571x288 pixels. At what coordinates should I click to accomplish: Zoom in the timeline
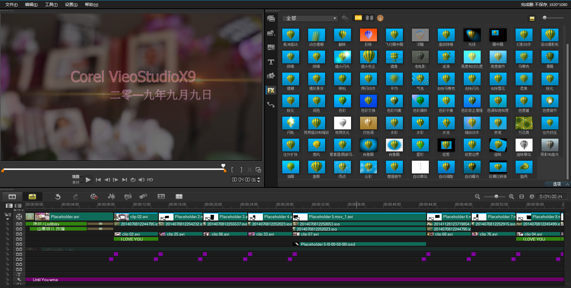point(511,197)
